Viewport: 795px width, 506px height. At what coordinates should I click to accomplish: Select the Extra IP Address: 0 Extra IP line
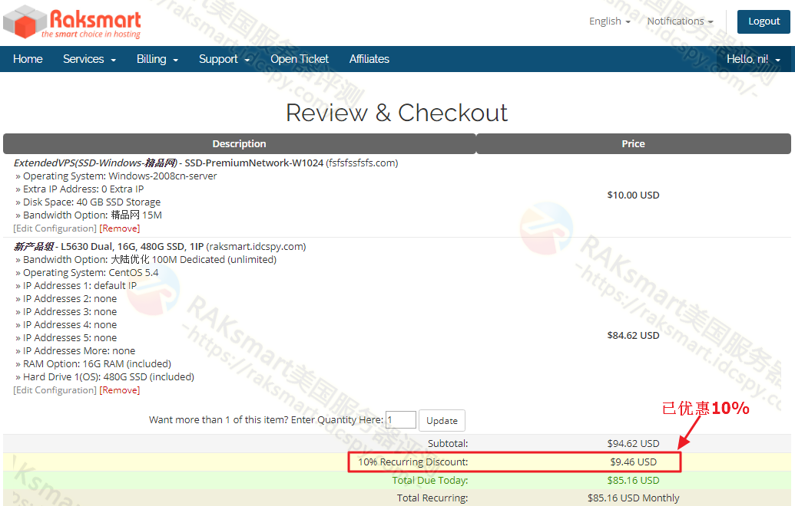80,189
